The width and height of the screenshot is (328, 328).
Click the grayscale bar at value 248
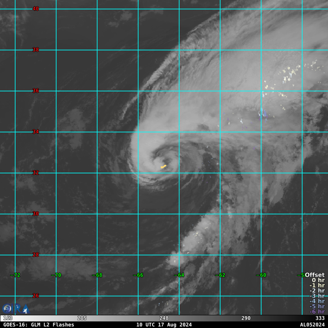click(164, 318)
